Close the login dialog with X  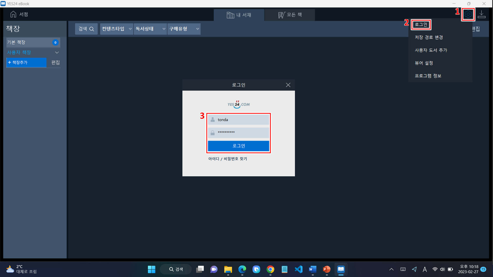tap(288, 85)
